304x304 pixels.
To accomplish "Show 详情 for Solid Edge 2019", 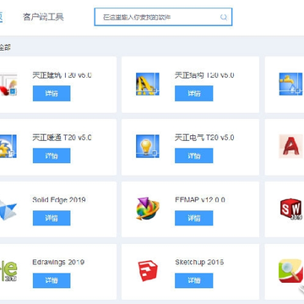I will coord(52,218).
